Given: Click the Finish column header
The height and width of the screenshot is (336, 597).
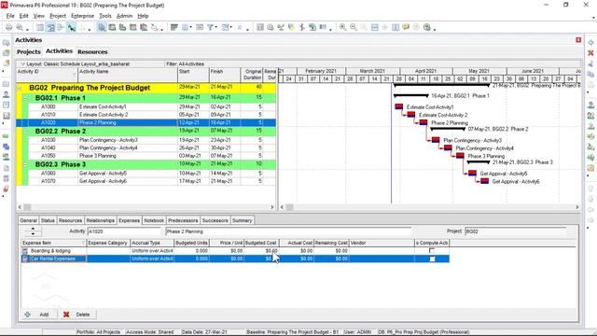Looking at the screenshot, I should tap(225, 75).
